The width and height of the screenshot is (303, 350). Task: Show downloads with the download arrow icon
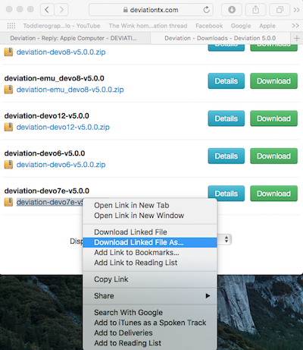coord(232,10)
